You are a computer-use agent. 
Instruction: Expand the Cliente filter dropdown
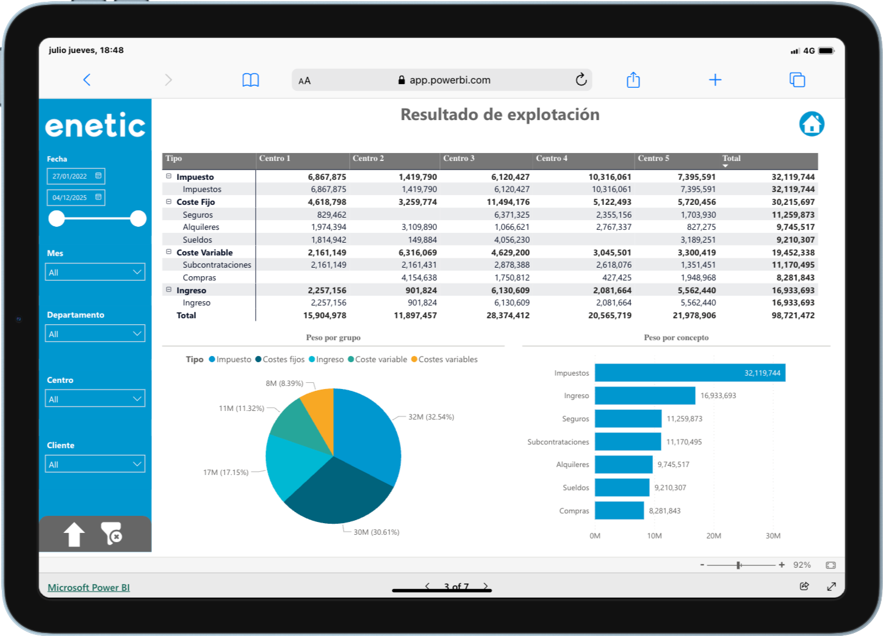(95, 464)
